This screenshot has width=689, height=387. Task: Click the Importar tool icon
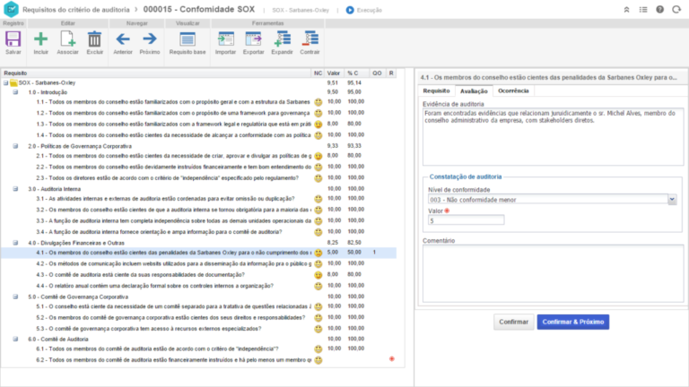coord(225,39)
